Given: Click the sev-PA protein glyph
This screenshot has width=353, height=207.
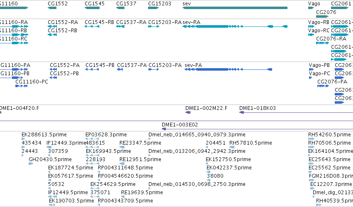Looking at the screenshot, I should point(228,69).
